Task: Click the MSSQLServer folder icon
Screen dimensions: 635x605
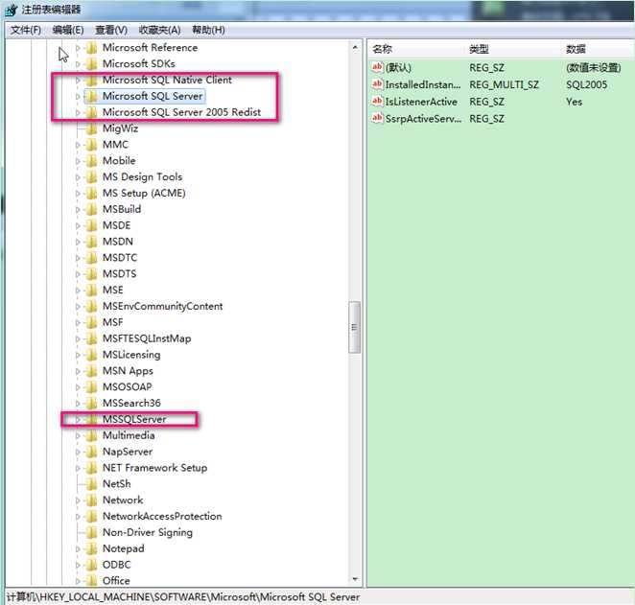Action: coord(92,420)
